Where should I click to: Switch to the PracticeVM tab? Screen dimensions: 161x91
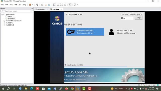(56, 9)
